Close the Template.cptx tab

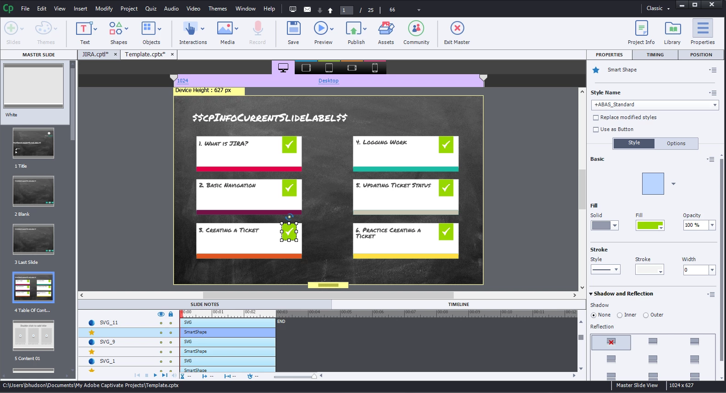pyautogui.click(x=172, y=55)
